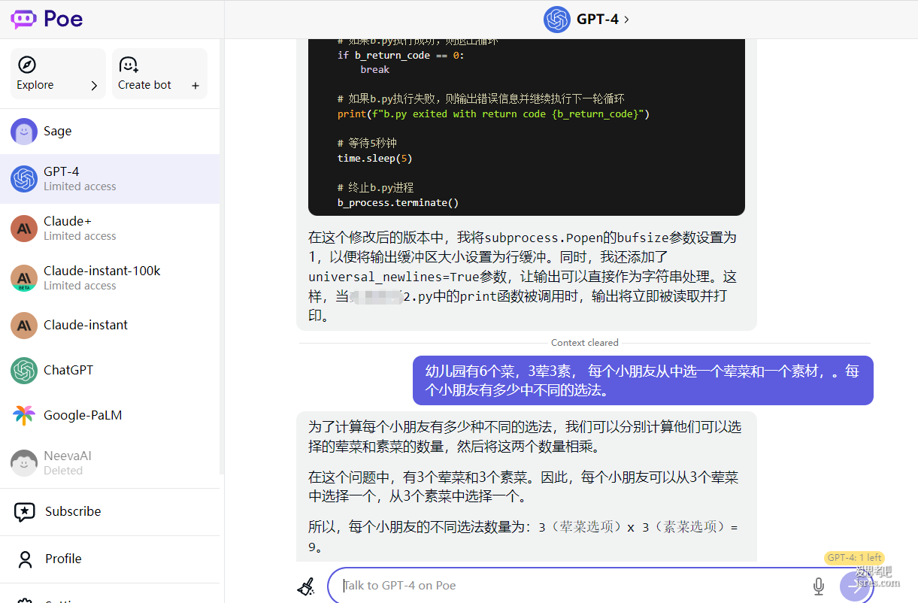Click the ChatGPT bot avatar
Image resolution: width=918 pixels, height=603 pixels.
pos(24,370)
